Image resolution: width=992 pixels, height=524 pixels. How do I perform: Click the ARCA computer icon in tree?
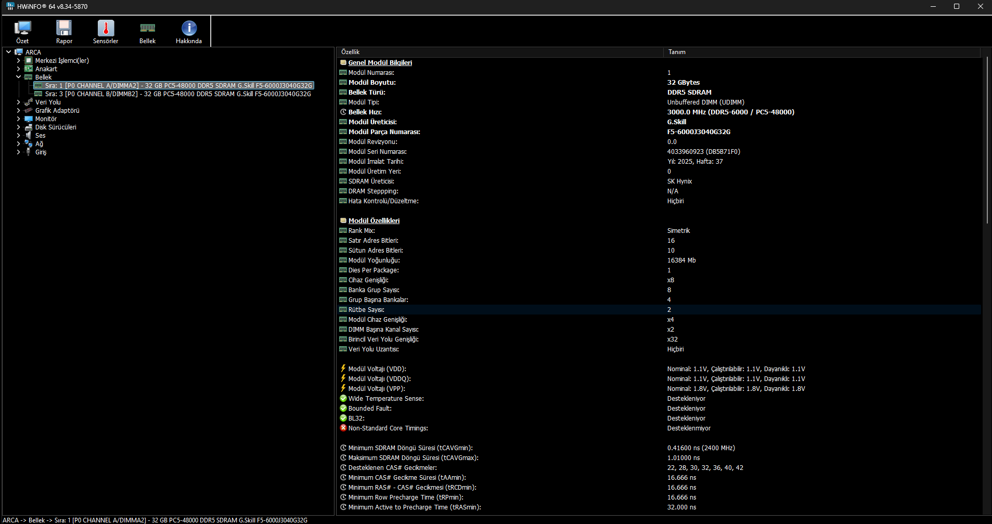pos(19,52)
